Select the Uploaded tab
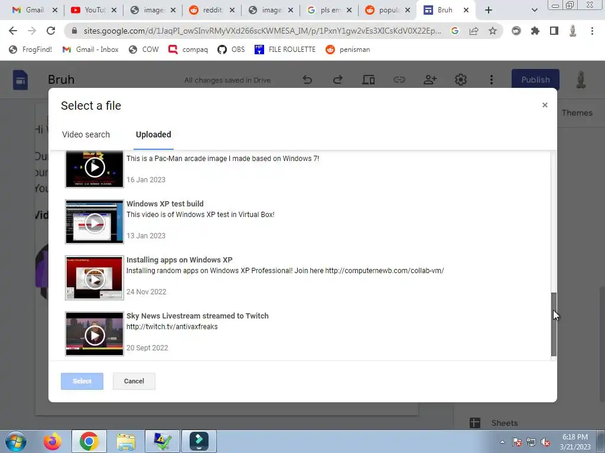605x453 pixels. click(x=153, y=134)
